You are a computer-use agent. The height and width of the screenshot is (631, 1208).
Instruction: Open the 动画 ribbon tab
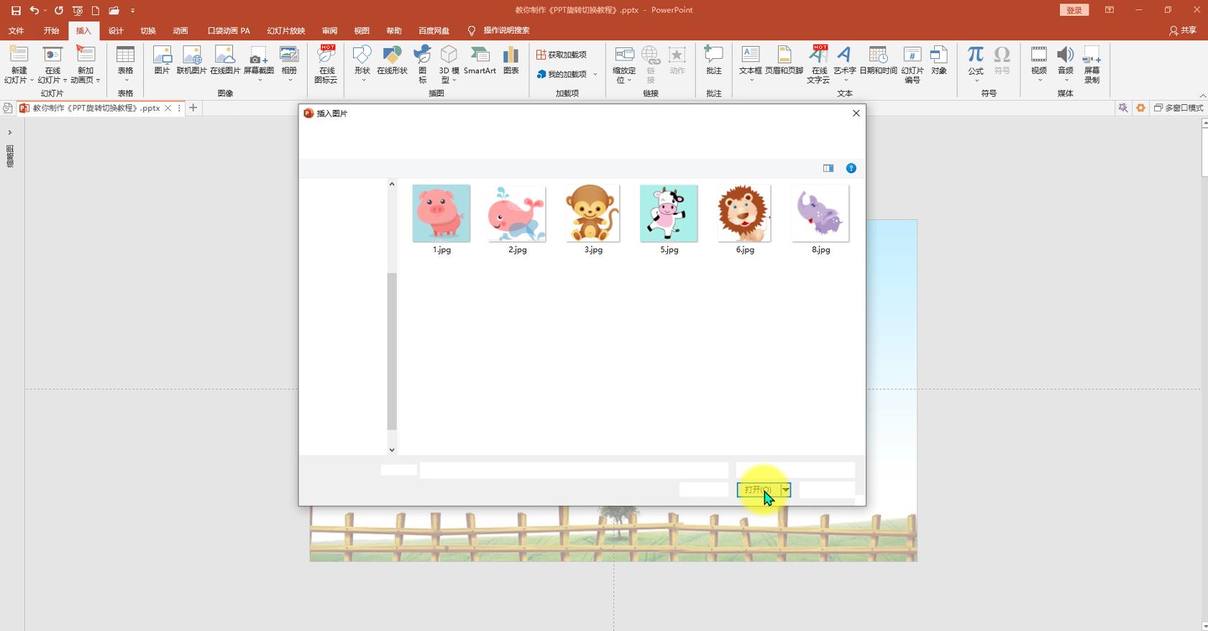coord(180,31)
